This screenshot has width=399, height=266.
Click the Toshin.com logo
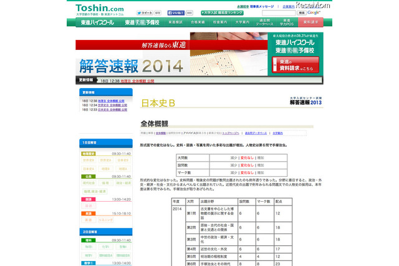[100, 10]
